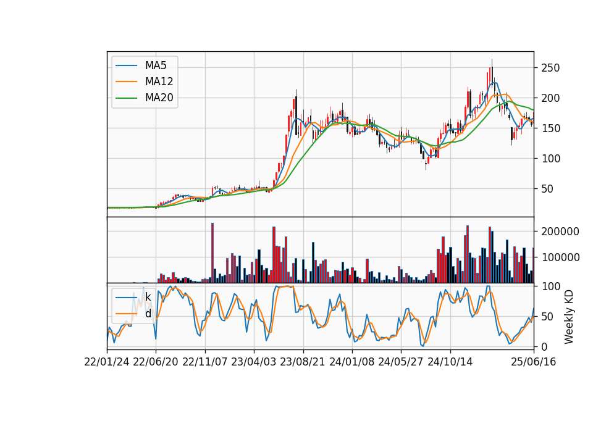
Task: Click the 100 label on the price axis
Action: coord(550,159)
